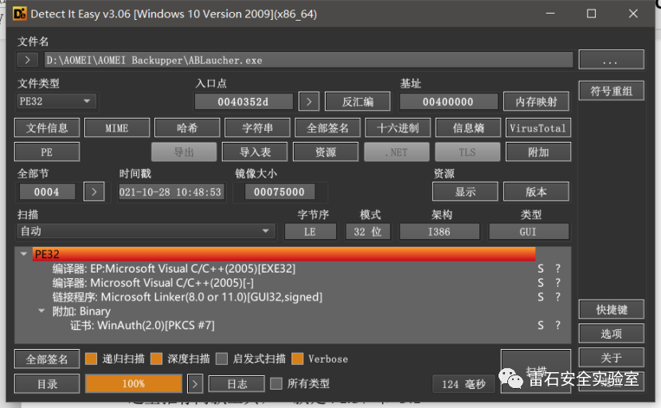Click the 文件信息 button
The image size is (661, 408).
47,127
